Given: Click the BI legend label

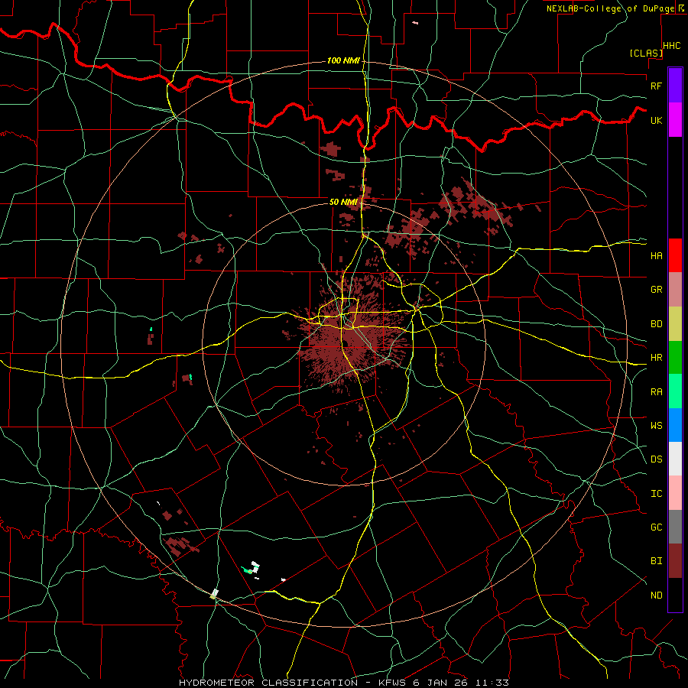Looking at the screenshot, I should [656, 561].
